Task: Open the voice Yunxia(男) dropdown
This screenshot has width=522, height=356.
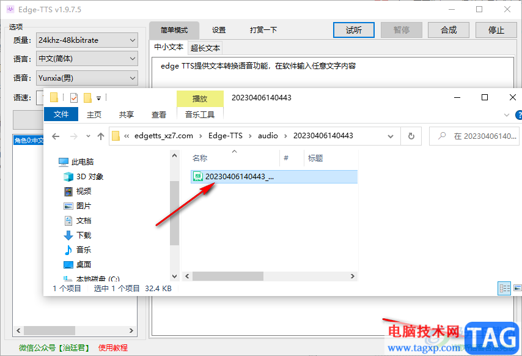Action: (87, 78)
